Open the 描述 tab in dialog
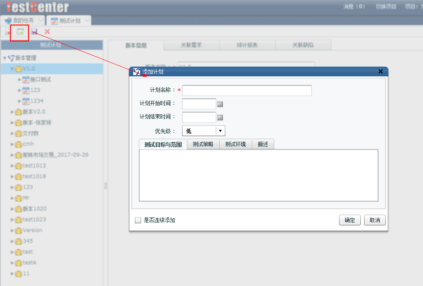The image size is (423, 286). pyautogui.click(x=263, y=144)
